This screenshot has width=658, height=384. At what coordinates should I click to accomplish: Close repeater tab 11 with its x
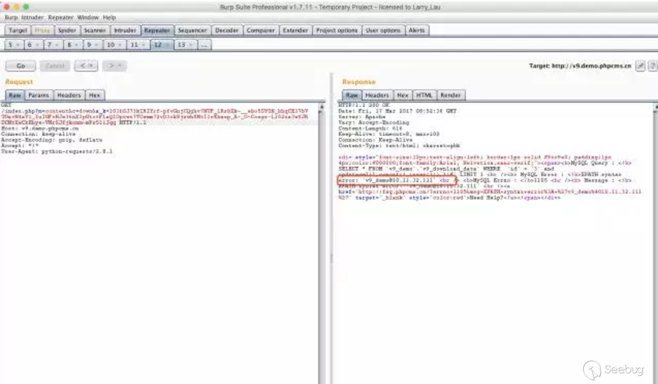(144, 45)
